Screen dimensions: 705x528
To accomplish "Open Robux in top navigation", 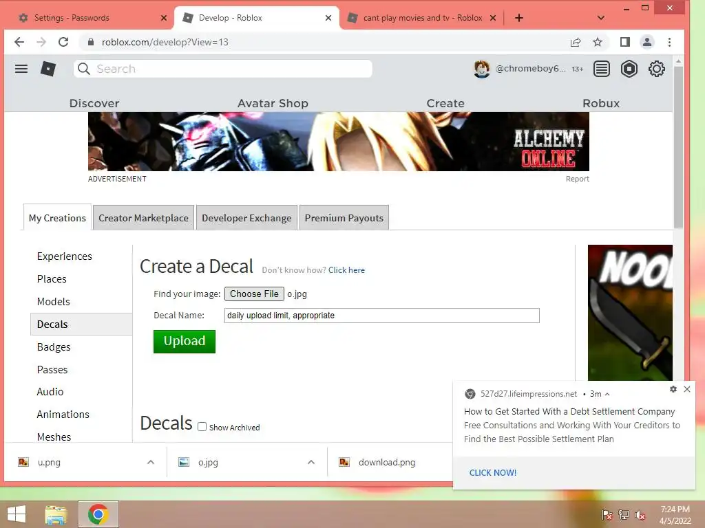I will click(x=601, y=103).
